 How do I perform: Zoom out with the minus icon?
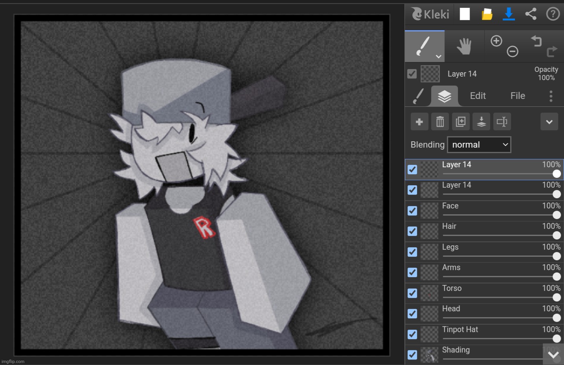[513, 51]
